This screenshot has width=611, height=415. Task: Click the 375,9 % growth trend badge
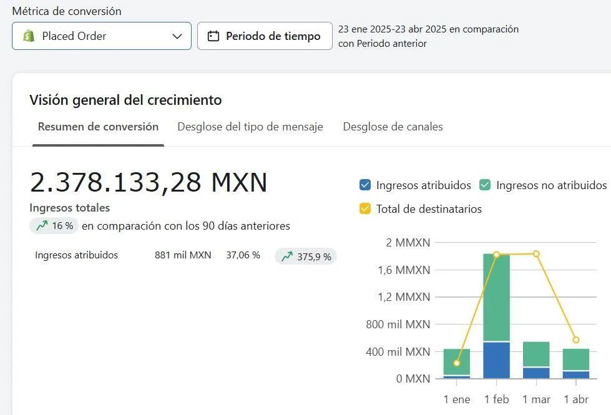306,256
